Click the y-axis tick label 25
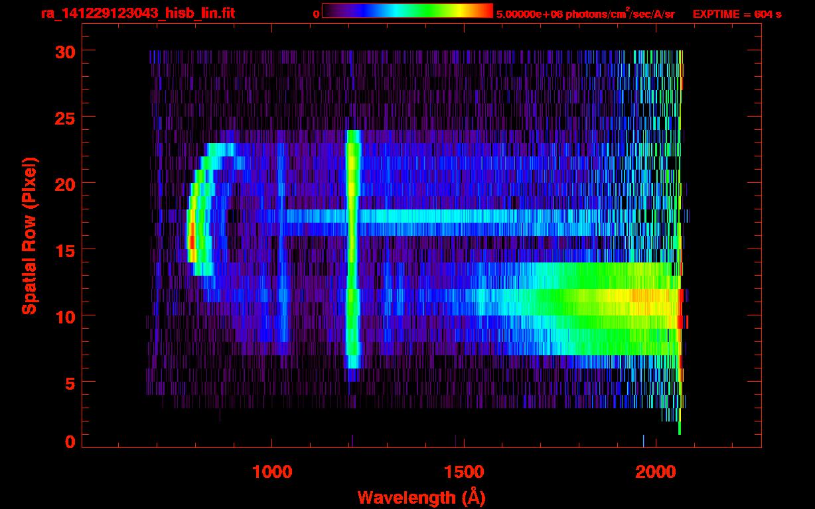This screenshot has height=509, width=815. point(65,117)
